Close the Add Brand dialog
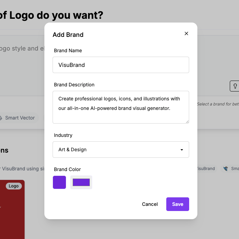 coord(186,33)
